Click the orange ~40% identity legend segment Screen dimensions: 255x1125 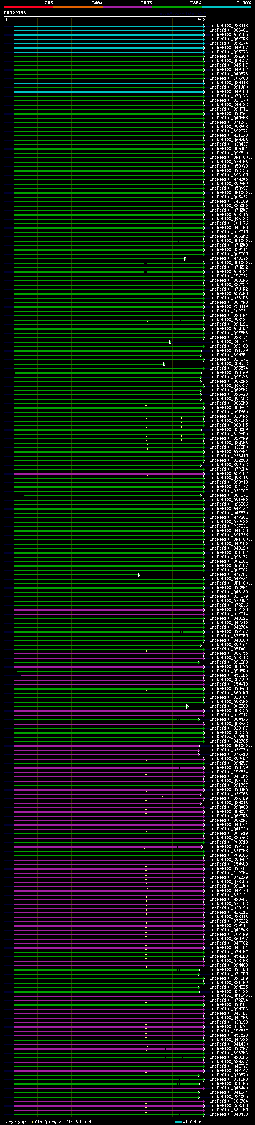(78, 7)
